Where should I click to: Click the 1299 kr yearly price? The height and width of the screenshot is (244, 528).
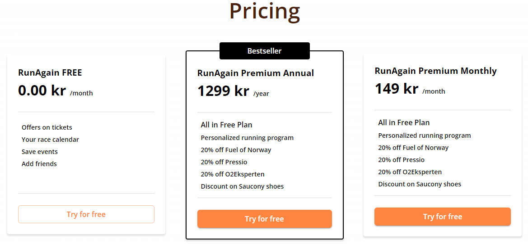point(223,91)
